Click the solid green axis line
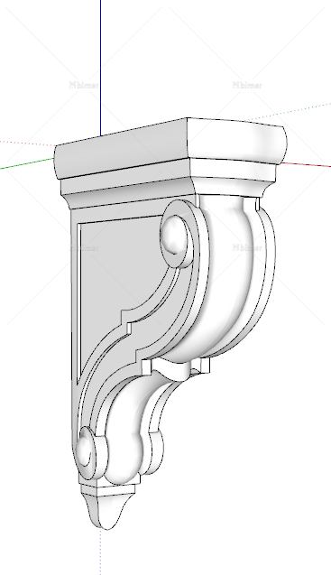This screenshot has height=575, width=331. point(27,163)
